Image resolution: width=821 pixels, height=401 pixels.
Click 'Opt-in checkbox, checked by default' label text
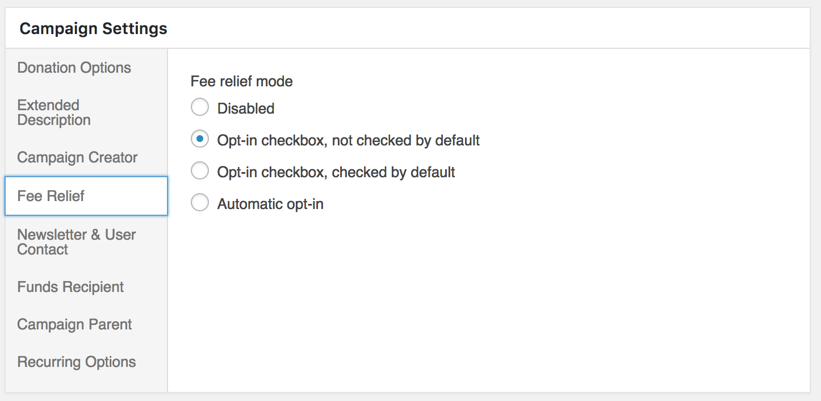pos(336,172)
